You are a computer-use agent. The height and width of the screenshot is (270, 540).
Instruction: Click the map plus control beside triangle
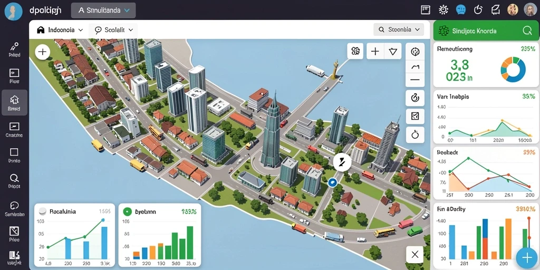pyautogui.click(x=375, y=52)
